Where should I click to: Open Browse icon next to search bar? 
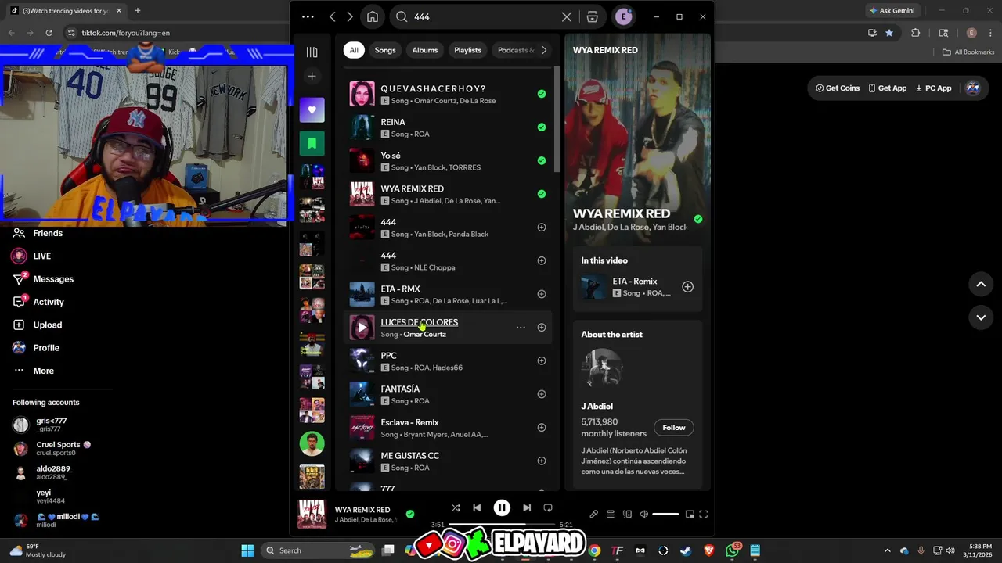point(593,16)
